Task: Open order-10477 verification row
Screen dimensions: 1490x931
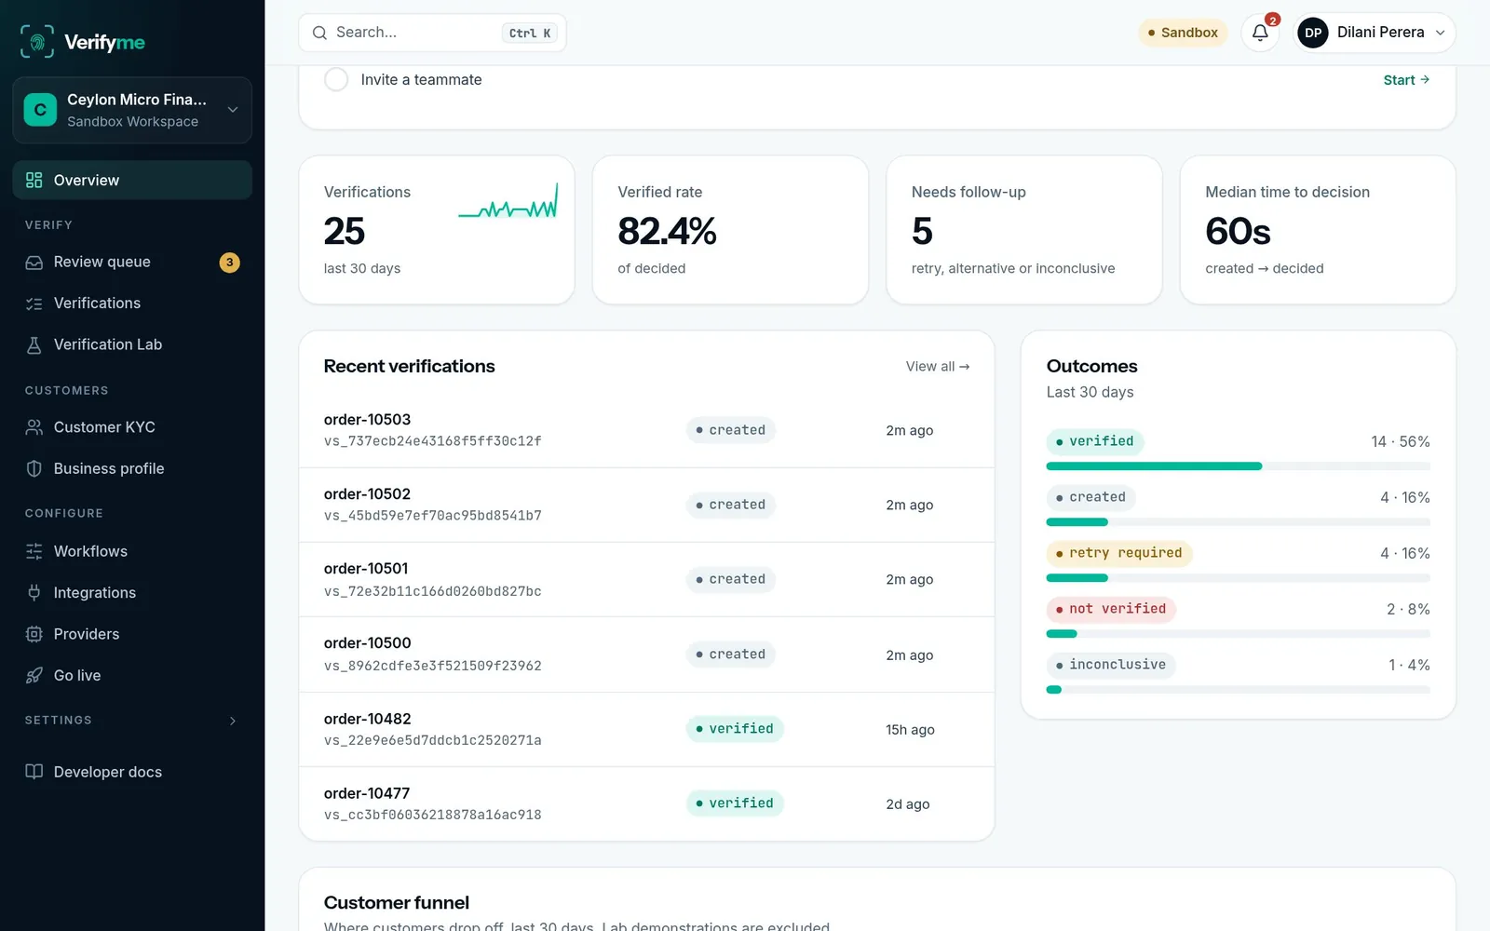Action: [x=646, y=803]
